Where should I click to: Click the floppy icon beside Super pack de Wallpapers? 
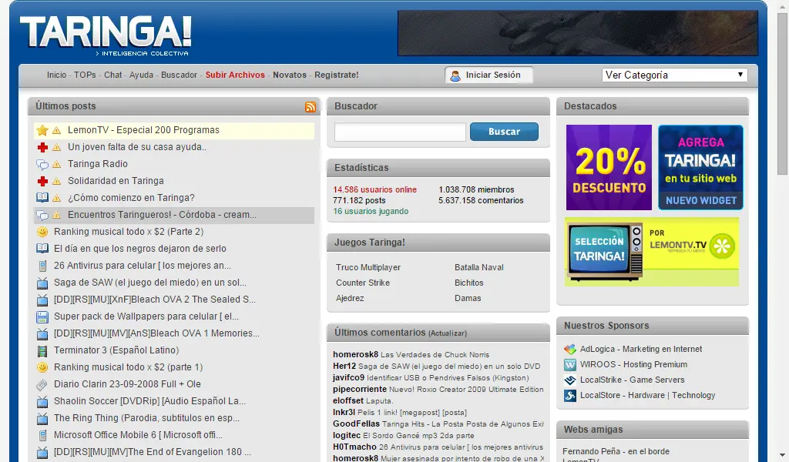point(42,316)
